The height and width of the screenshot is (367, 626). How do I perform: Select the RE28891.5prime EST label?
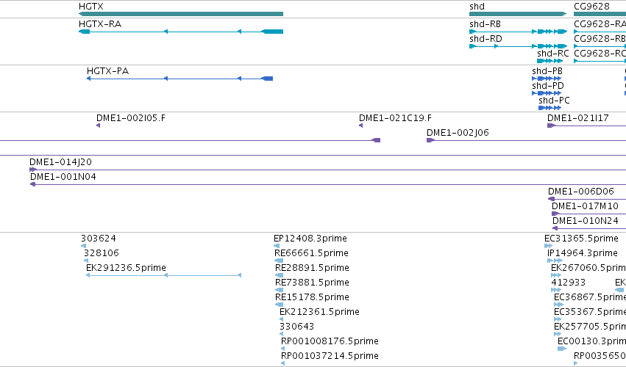click(312, 268)
